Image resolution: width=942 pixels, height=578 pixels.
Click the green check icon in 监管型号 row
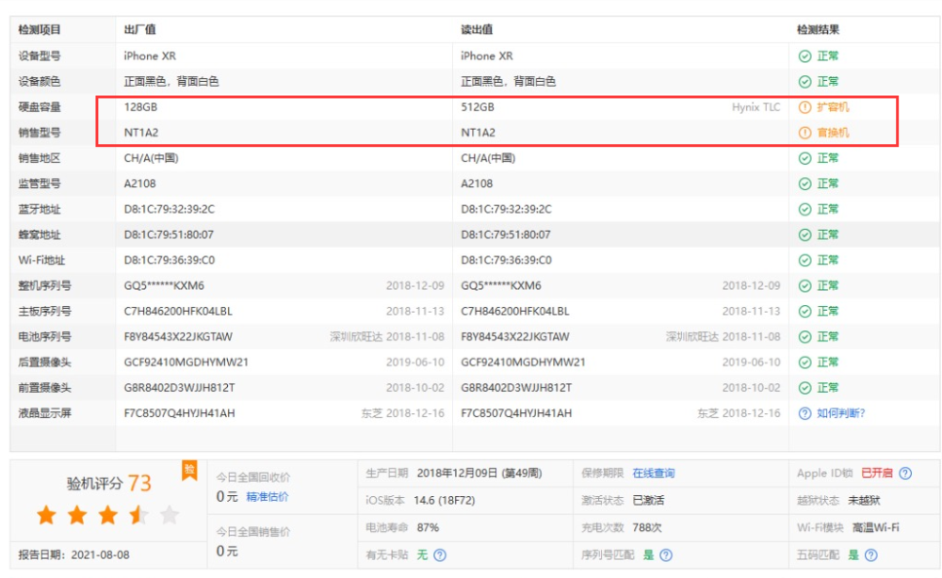click(x=804, y=184)
